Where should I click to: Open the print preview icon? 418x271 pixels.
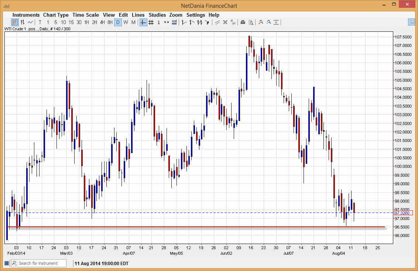251,22
